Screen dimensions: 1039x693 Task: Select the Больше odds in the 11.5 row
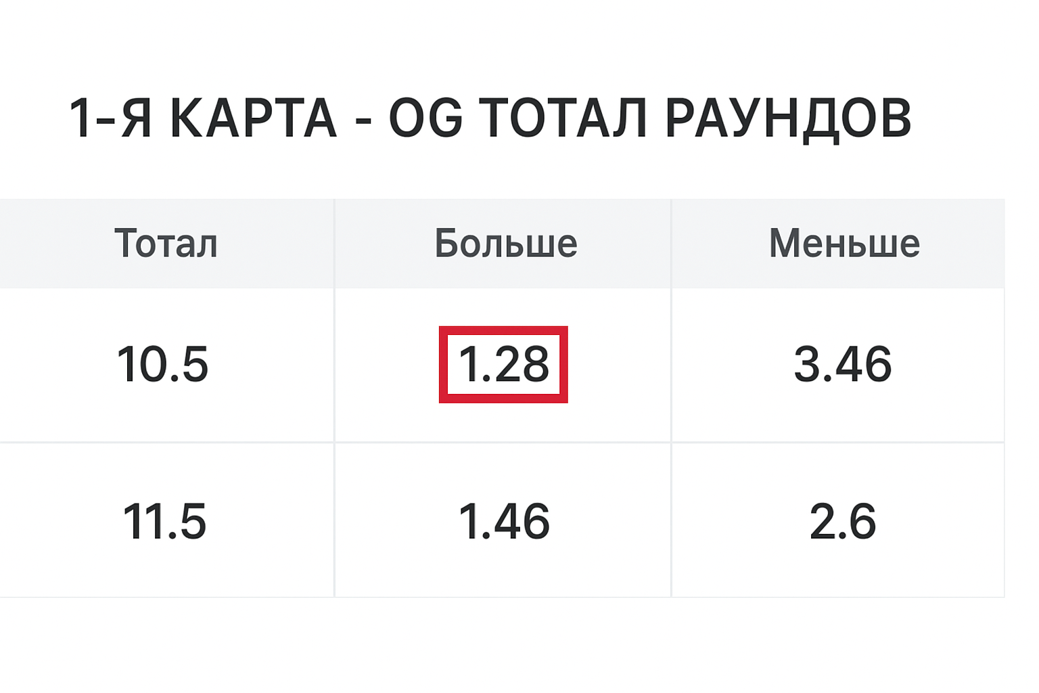pos(503,521)
